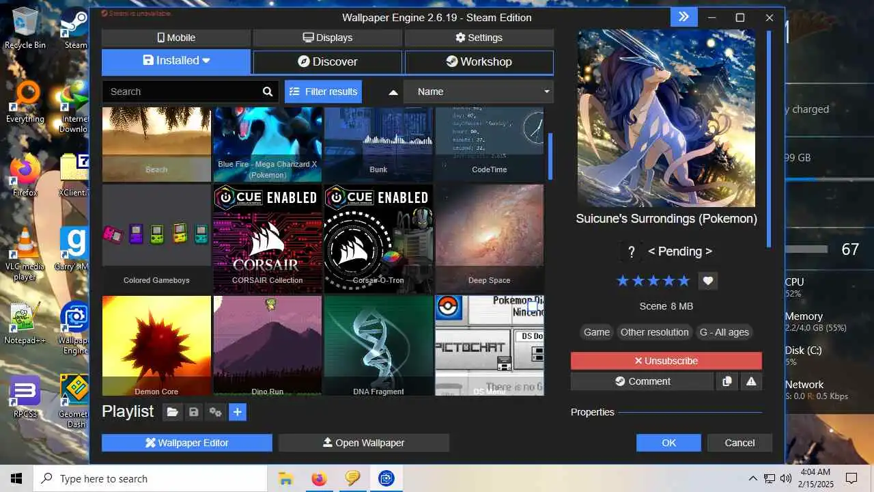
Task: Select the Corsair-O-Tron wallpaper
Action: [x=378, y=238]
